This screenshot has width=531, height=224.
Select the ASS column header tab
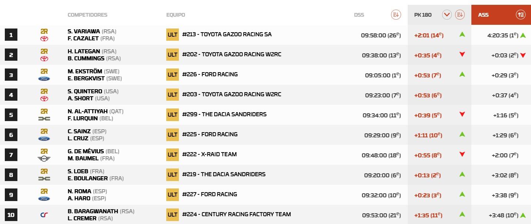(x=484, y=15)
